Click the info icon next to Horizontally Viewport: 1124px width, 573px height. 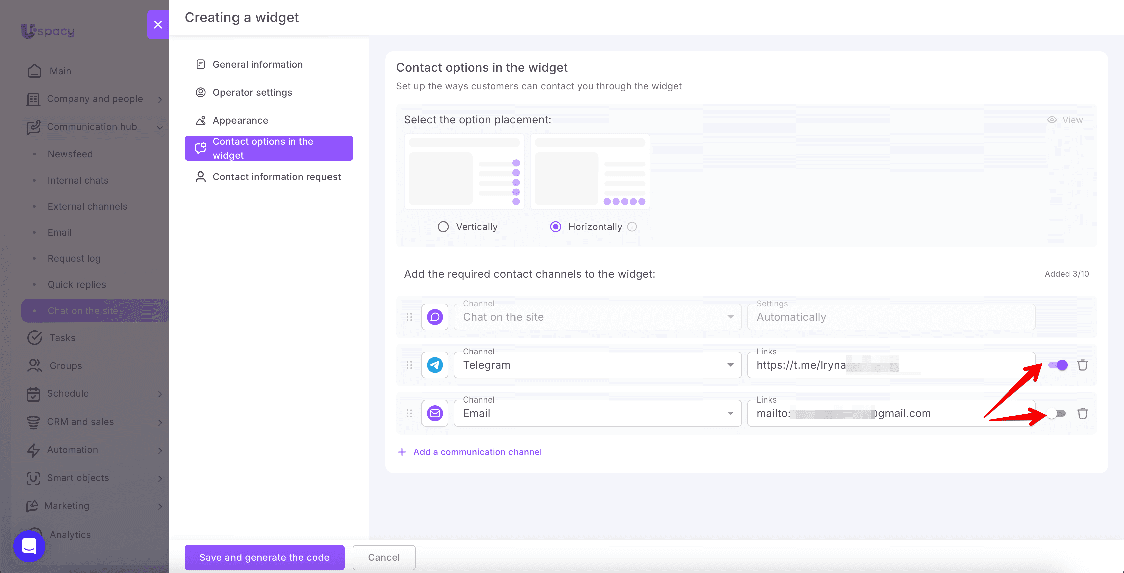632,227
